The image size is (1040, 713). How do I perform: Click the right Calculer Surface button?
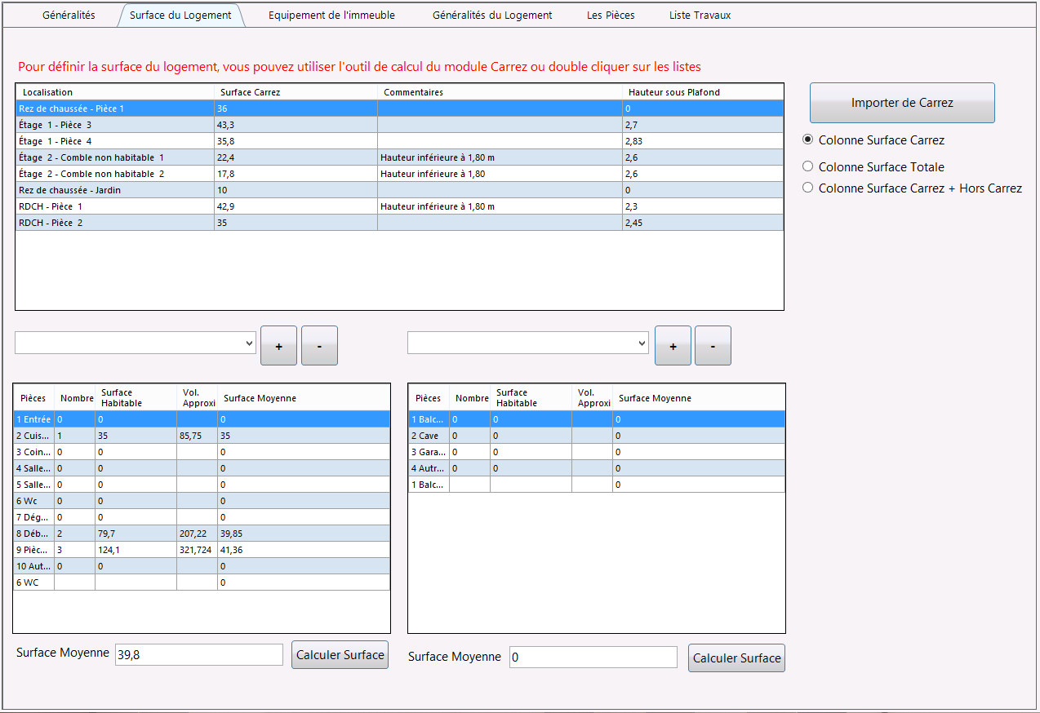[736, 658]
